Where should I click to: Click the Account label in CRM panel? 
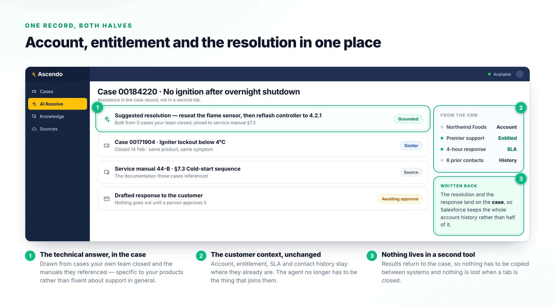(x=506, y=127)
